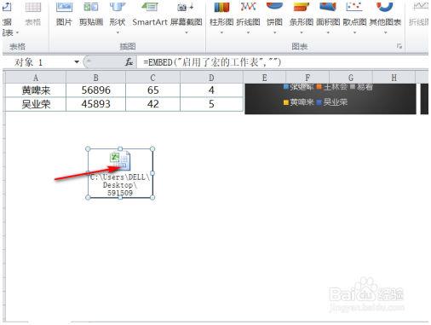This screenshot has width=431, height=325.
Task: Open the 其他图表 other charts menu
Action: pos(385,17)
